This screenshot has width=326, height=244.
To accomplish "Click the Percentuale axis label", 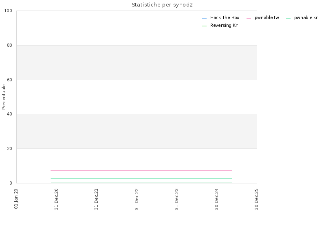I will point(4,97).
